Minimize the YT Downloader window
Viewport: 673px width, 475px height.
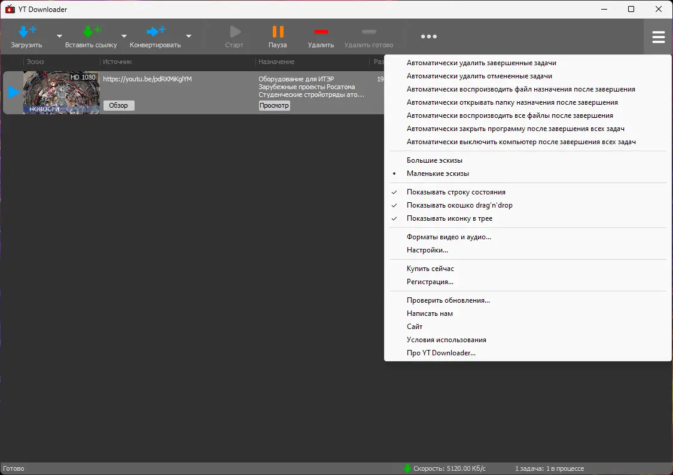click(x=604, y=9)
